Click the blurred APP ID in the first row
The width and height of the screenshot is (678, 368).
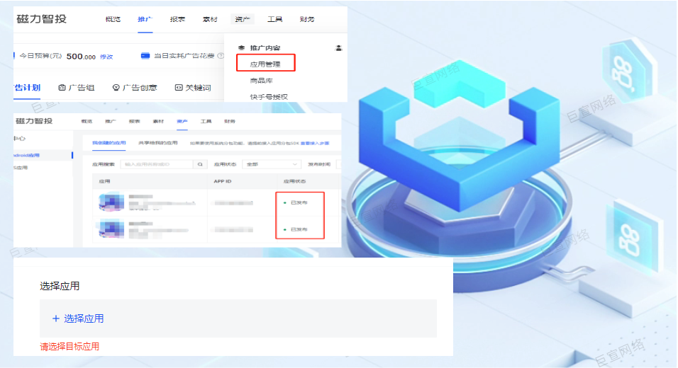[234, 203]
